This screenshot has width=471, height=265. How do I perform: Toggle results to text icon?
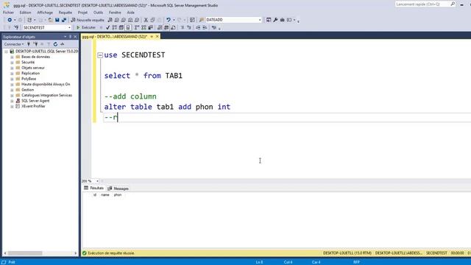(x=160, y=28)
